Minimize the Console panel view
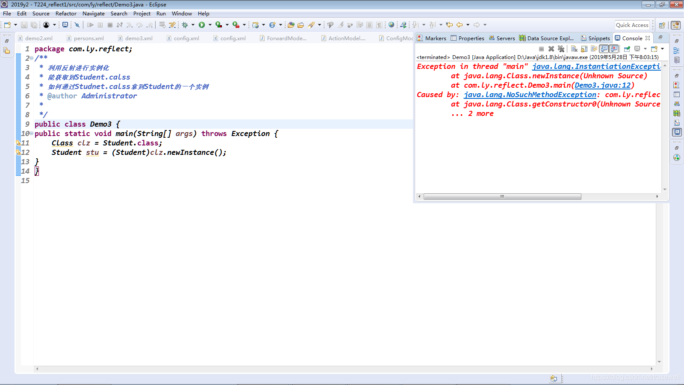684x385 pixels. pos(660,38)
